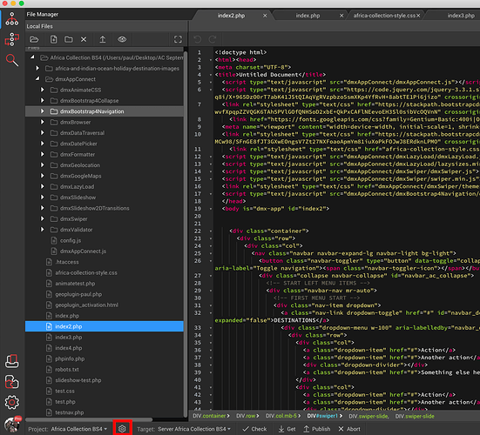Viewport: 480px width, 435px height.
Task: Expand the dmxBootstrap4Navigation folder
Action: tap(42, 111)
